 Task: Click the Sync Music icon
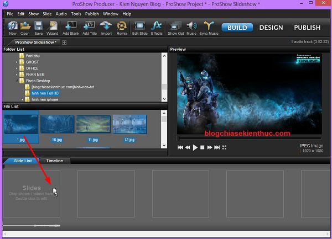tap(209, 28)
